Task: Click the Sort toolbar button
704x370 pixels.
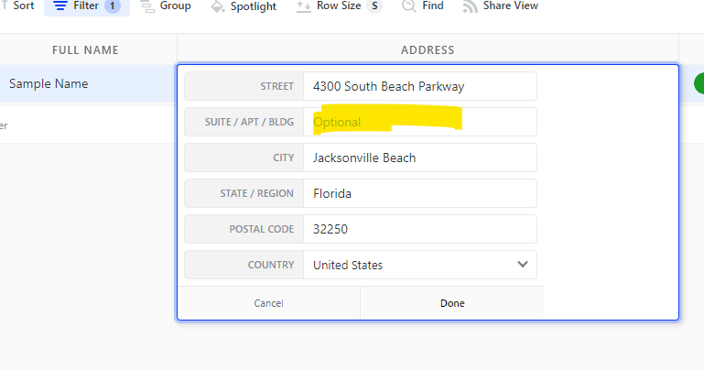Action: (22, 6)
